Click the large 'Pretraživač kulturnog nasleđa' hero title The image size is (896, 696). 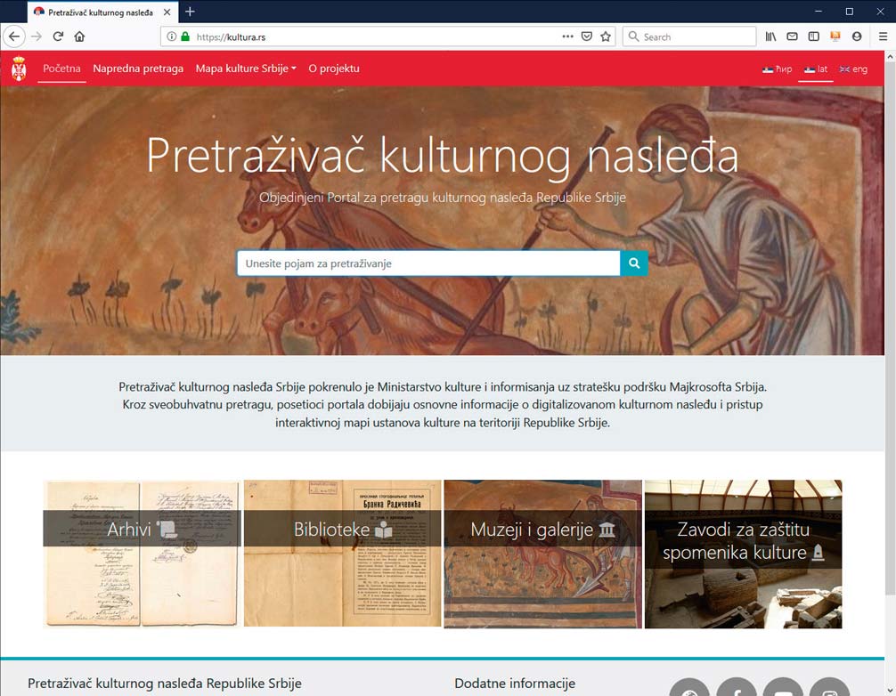tap(443, 155)
